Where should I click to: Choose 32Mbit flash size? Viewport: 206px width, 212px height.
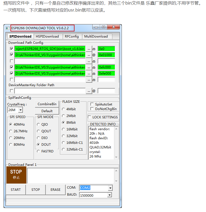pyautogui.click(x=63, y=136)
